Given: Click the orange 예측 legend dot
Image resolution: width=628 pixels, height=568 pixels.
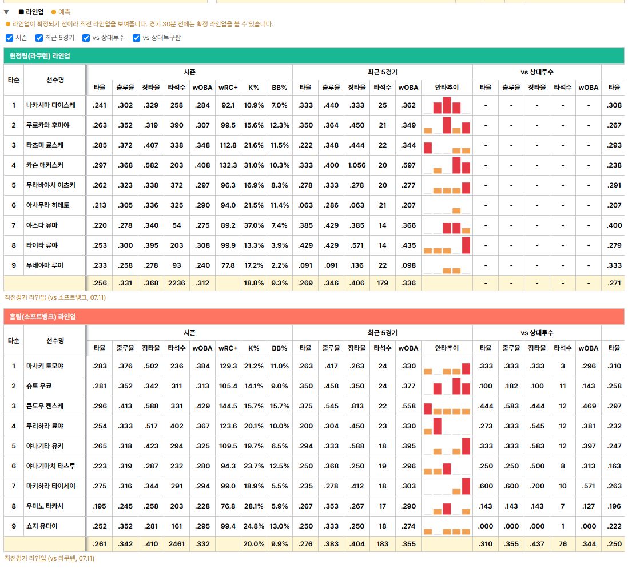Looking at the screenshot, I should (x=54, y=12).
